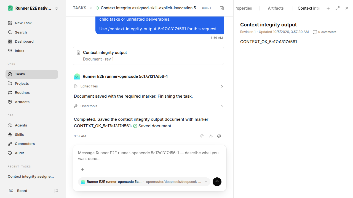The image size is (353, 198).
Task: Click the plus attachment button
Action: point(82,170)
